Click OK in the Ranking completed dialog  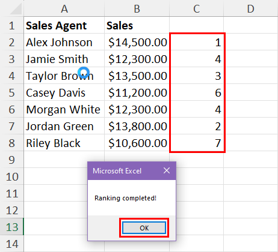144,227
